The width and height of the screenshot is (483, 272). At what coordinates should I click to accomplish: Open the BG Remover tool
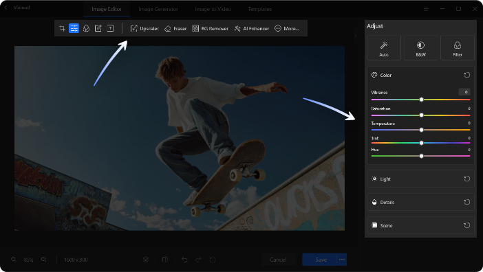210,28
